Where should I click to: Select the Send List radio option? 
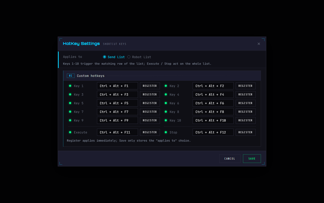click(114, 57)
